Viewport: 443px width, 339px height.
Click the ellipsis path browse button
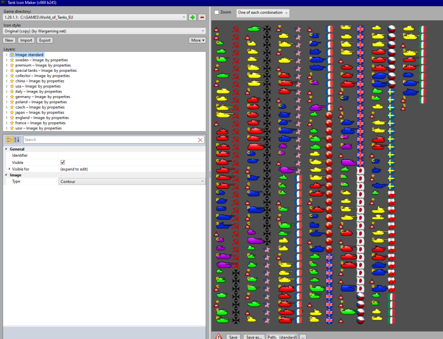pos(303,337)
